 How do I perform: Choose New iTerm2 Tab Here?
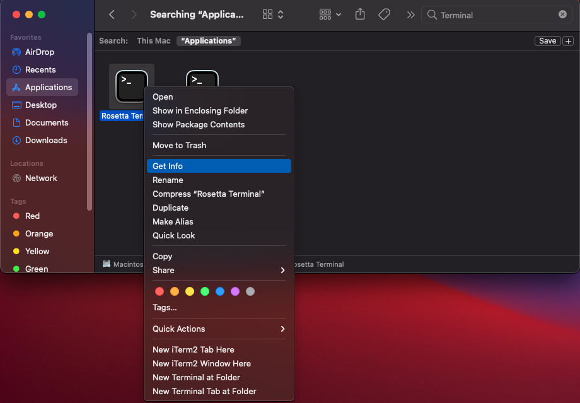point(219,349)
